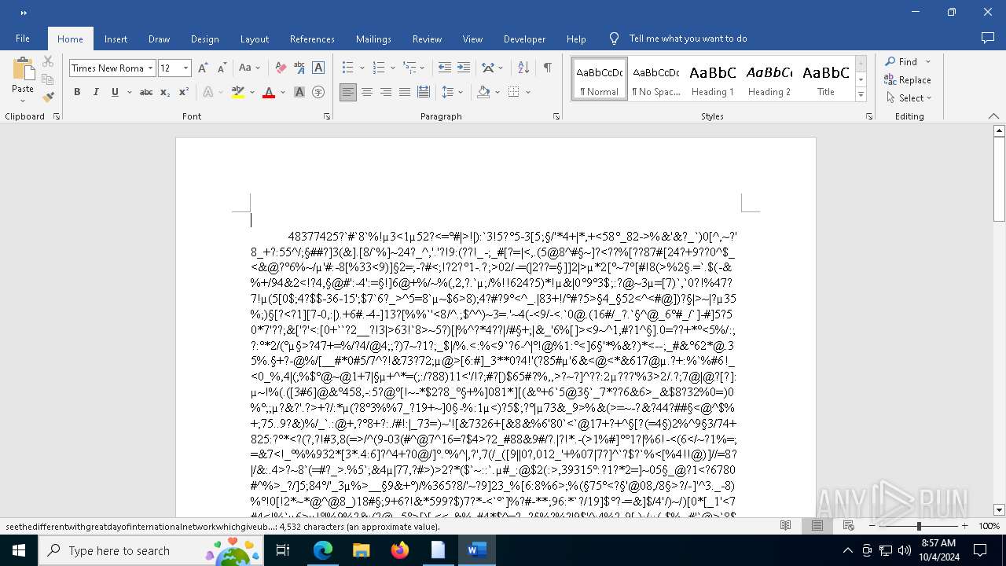Click the text highlight color button

pyautogui.click(x=238, y=92)
